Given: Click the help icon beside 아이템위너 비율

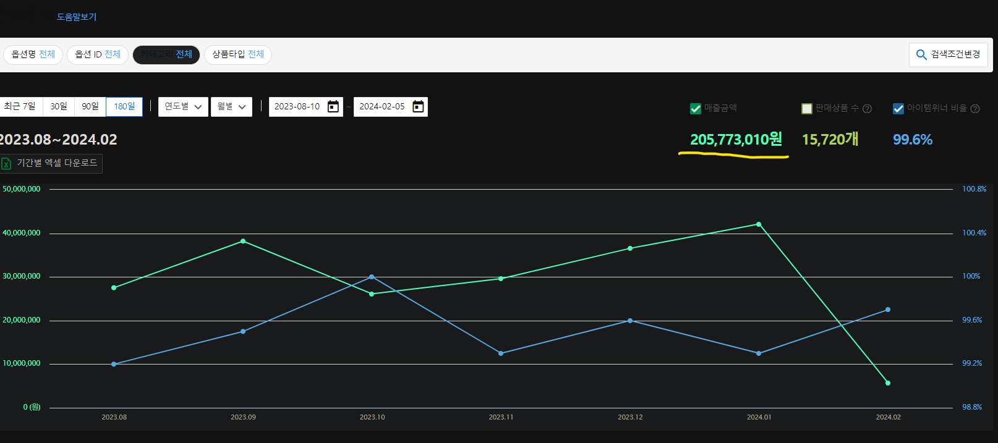Looking at the screenshot, I should pos(975,109).
